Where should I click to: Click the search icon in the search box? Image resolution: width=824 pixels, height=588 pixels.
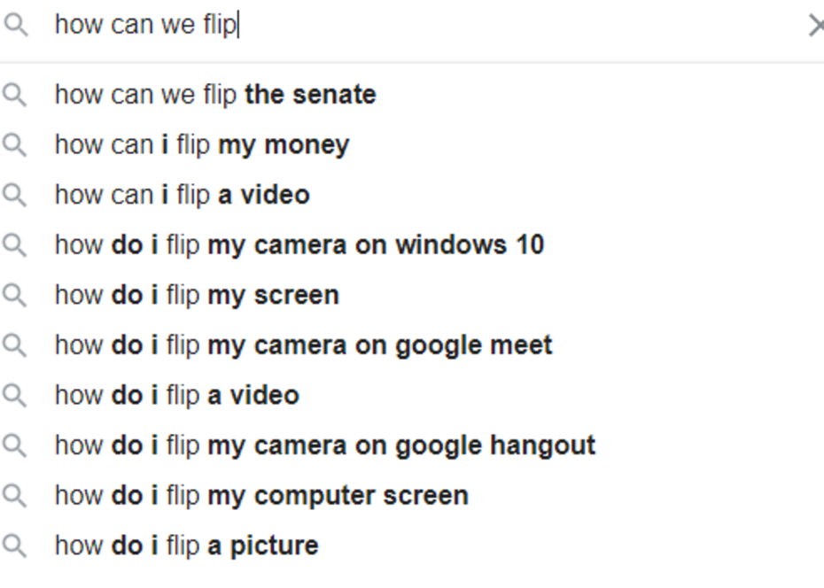(15, 26)
